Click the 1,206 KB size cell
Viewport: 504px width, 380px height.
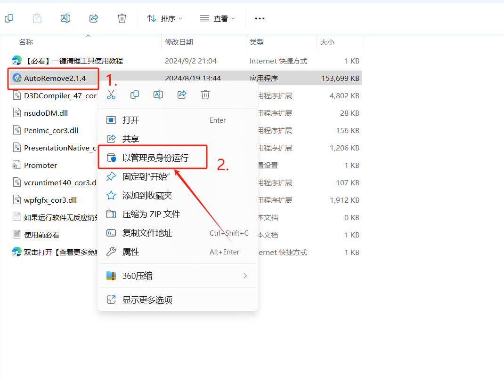click(344, 148)
